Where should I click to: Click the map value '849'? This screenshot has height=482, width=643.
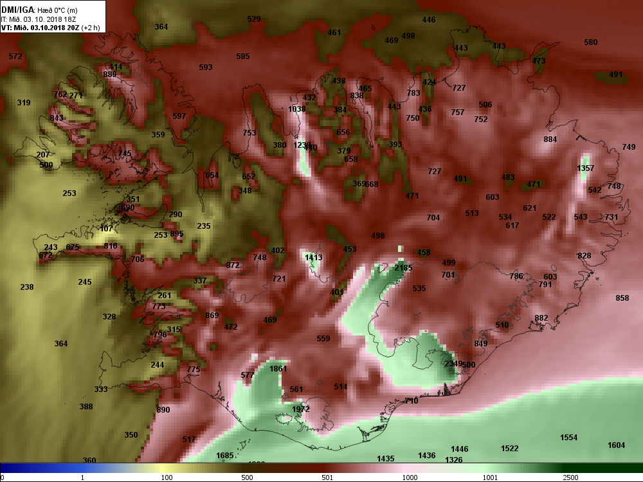click(x=480, y=344)
